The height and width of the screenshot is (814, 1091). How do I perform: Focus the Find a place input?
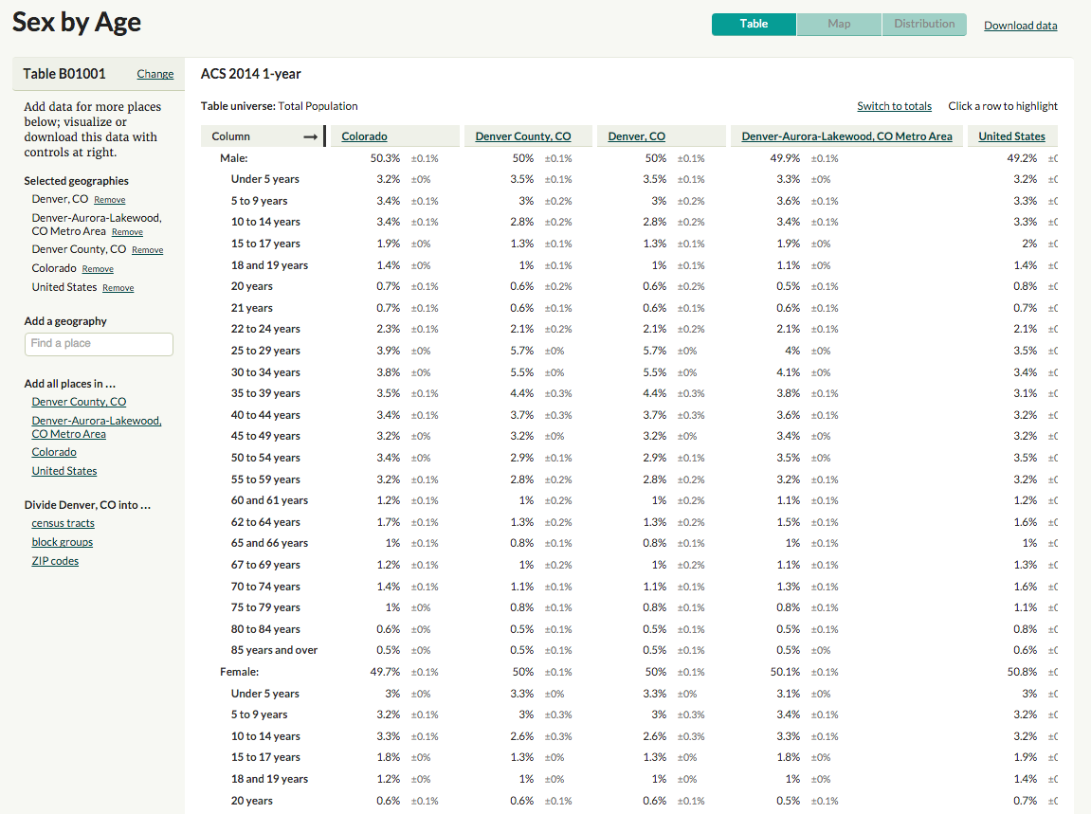click(99, 344)
